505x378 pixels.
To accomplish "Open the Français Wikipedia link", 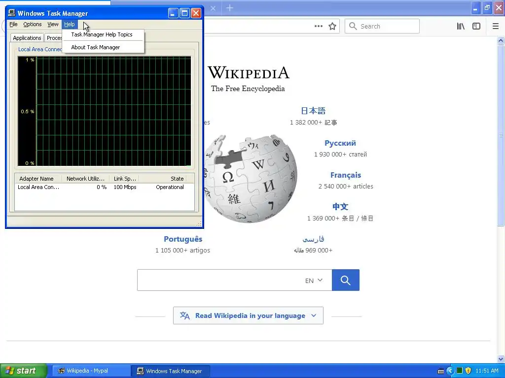I will point(346,175).
